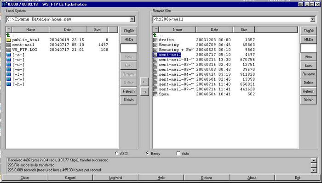Click the remote Exec button
Viewport: 322px width, 183px height.
(x=309, y=66)
